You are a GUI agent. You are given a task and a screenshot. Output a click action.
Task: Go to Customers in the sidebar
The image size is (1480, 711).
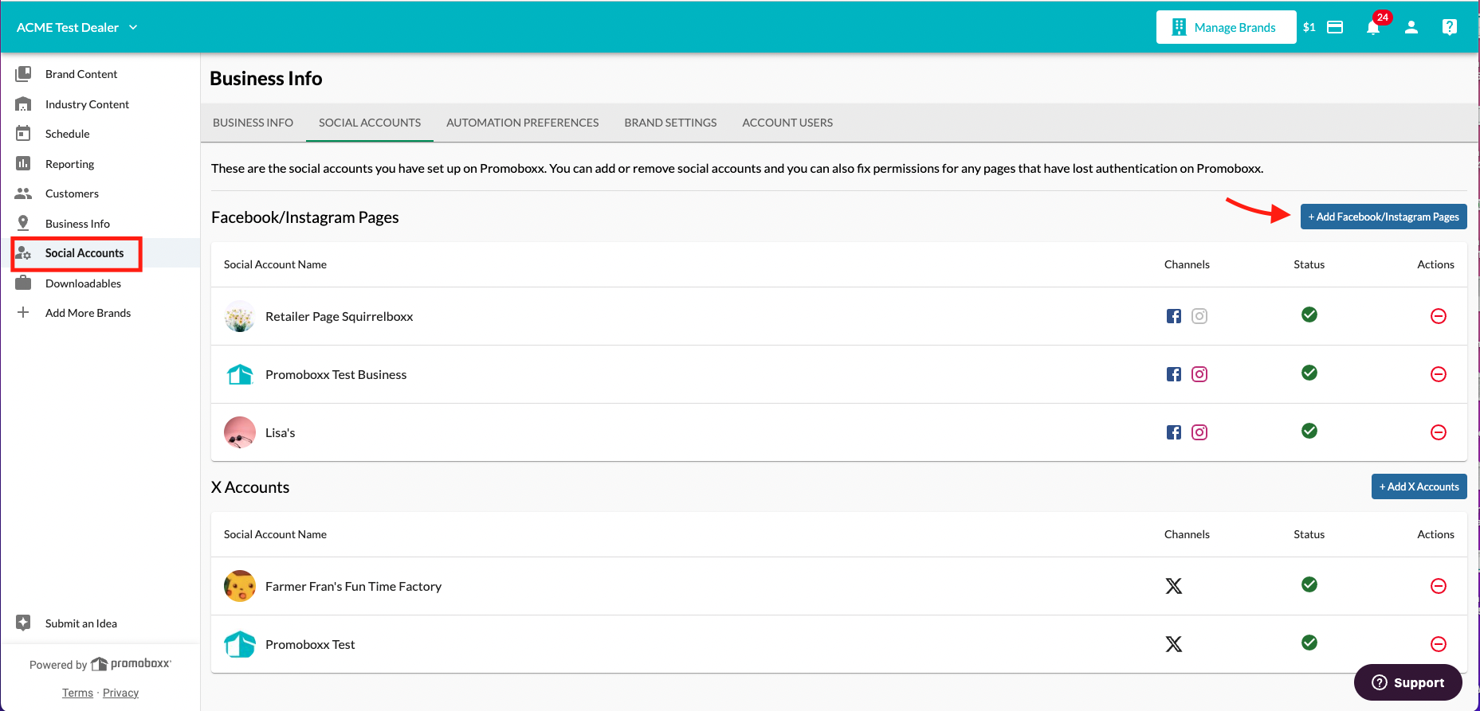72,193
